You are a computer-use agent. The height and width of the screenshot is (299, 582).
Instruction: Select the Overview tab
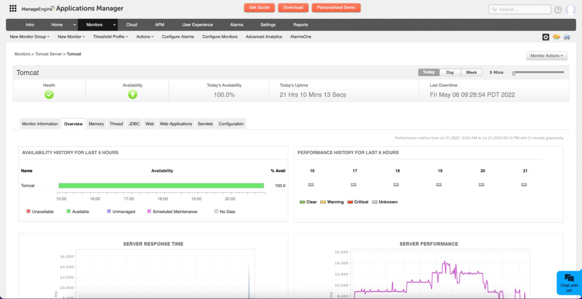point(73,124)
